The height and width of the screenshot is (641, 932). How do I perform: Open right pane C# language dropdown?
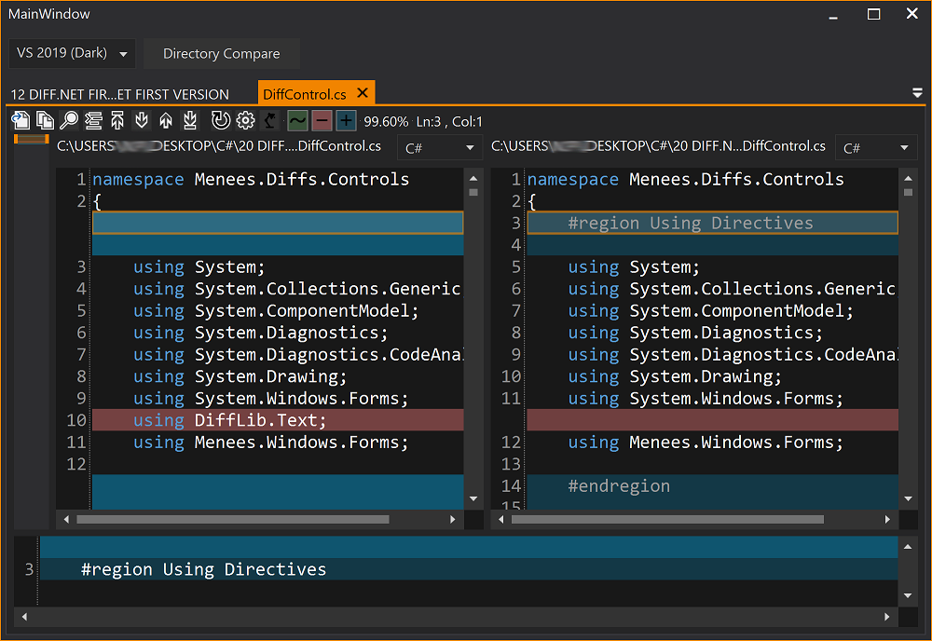click(875, 148)
